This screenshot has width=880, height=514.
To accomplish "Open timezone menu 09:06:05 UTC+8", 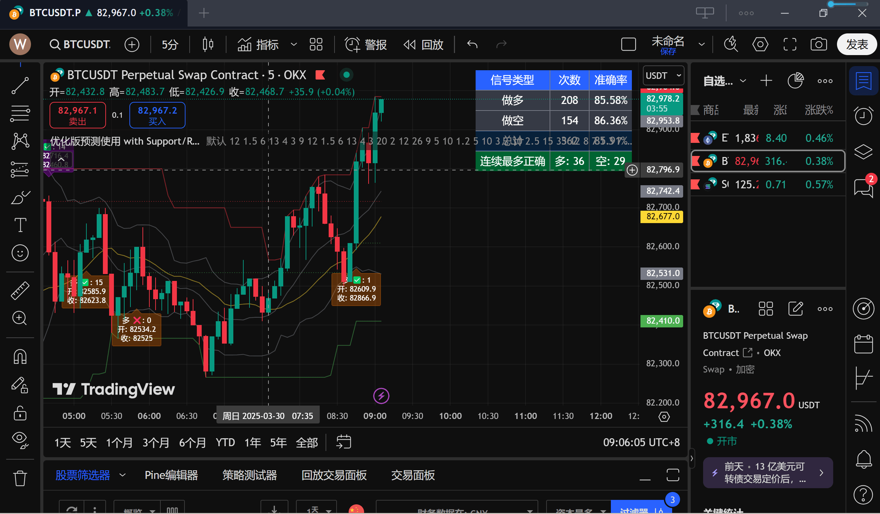I will (x=641, y=442).
